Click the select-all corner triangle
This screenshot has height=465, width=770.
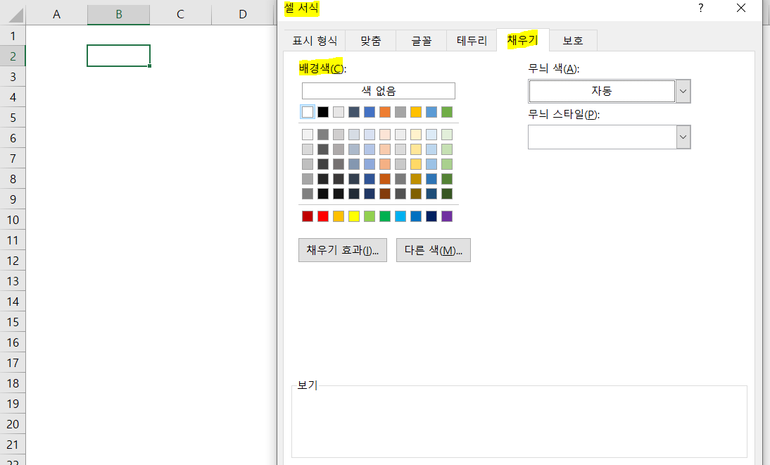click(x=15, y=15)
